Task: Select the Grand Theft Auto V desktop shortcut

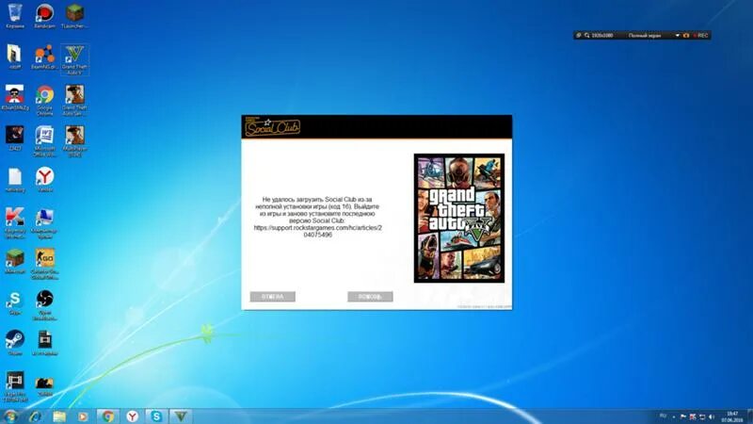Action: click(x=74, y=59)
